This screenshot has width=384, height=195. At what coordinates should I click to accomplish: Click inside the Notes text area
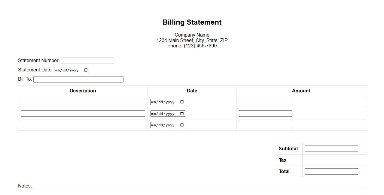coord(192,192)
